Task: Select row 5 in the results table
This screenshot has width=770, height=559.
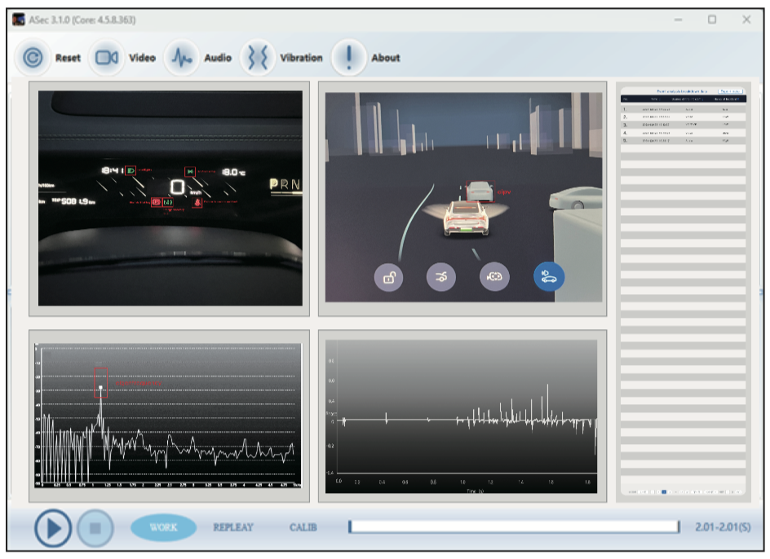Action: click(x=683, y=141)
